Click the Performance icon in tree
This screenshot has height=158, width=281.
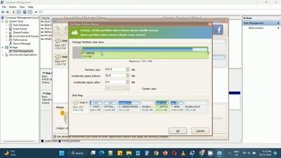[x=11, y=40]
